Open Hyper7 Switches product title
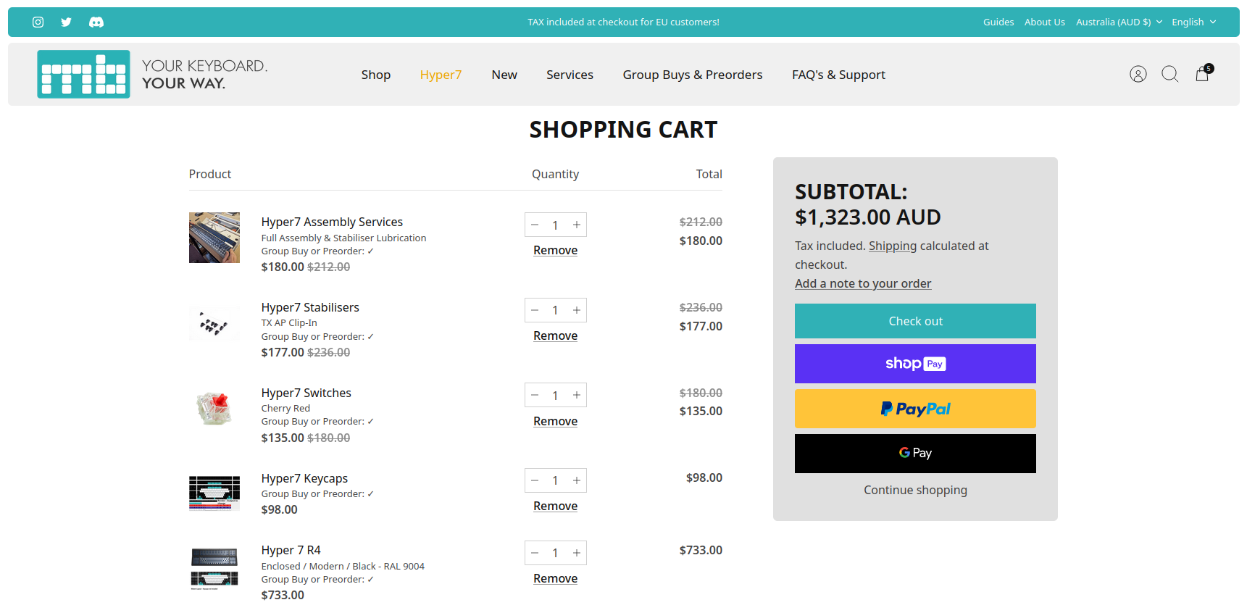The width and height of the screenshot is (1247, 613). (306, 393)
